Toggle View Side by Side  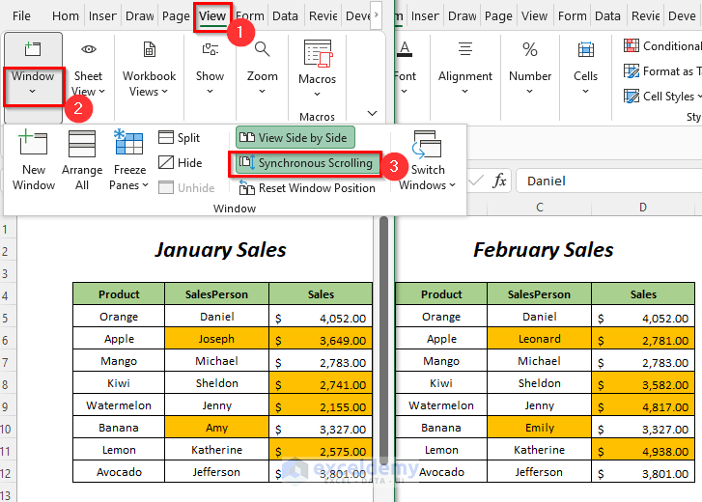point(294,138)
